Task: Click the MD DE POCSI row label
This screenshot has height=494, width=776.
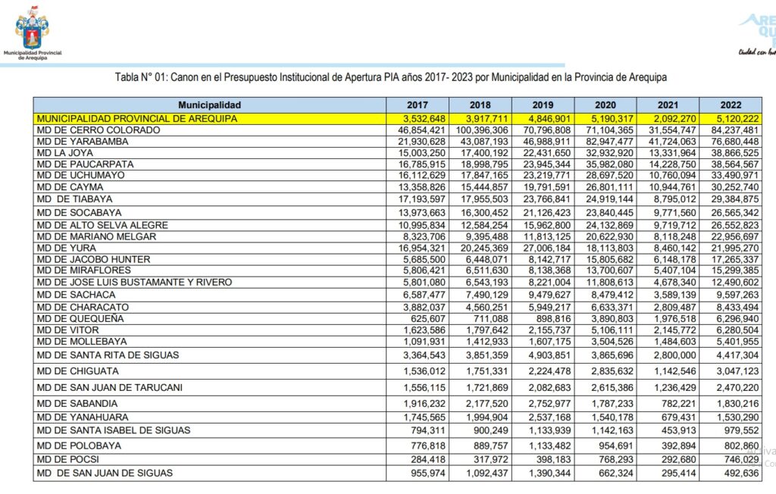Action: tap(68, 460)
